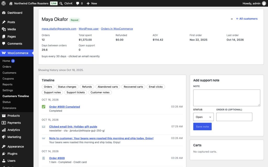The width and height of the screenshot is (268, 167).
Task: Go to Customers submenu item
Action: click(x=9, y=73)
